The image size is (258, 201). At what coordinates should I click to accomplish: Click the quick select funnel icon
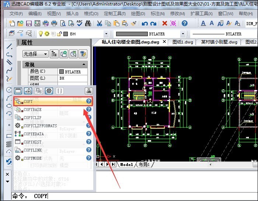(83, 54)
